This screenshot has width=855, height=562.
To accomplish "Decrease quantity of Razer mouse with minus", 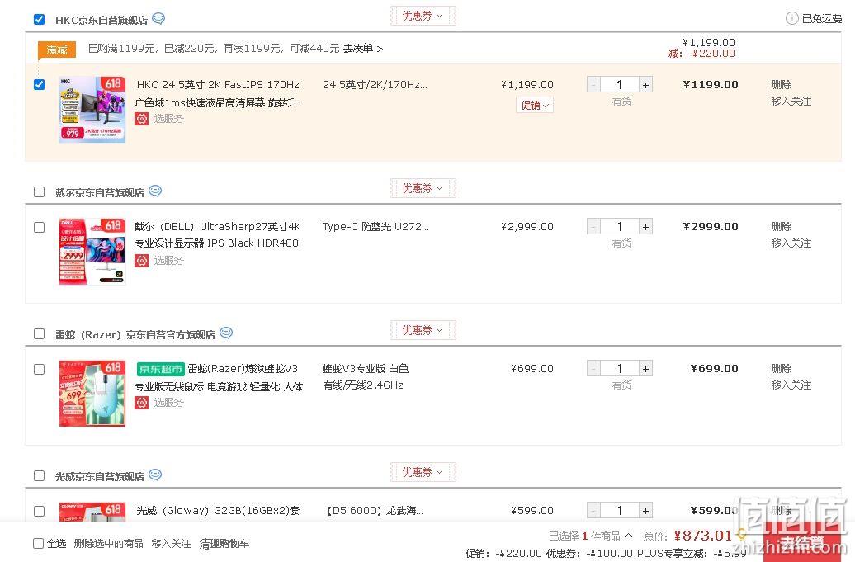I will [x=594, y=369].
